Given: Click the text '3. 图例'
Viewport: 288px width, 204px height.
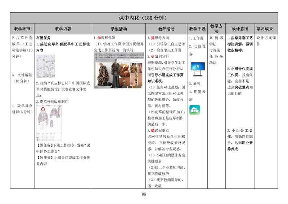Looking at the screenshot, I should (194, 84).
